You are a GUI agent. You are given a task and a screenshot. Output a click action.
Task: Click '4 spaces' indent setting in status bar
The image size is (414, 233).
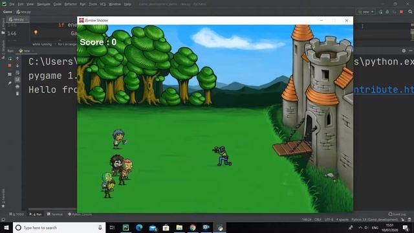point(342,220)
